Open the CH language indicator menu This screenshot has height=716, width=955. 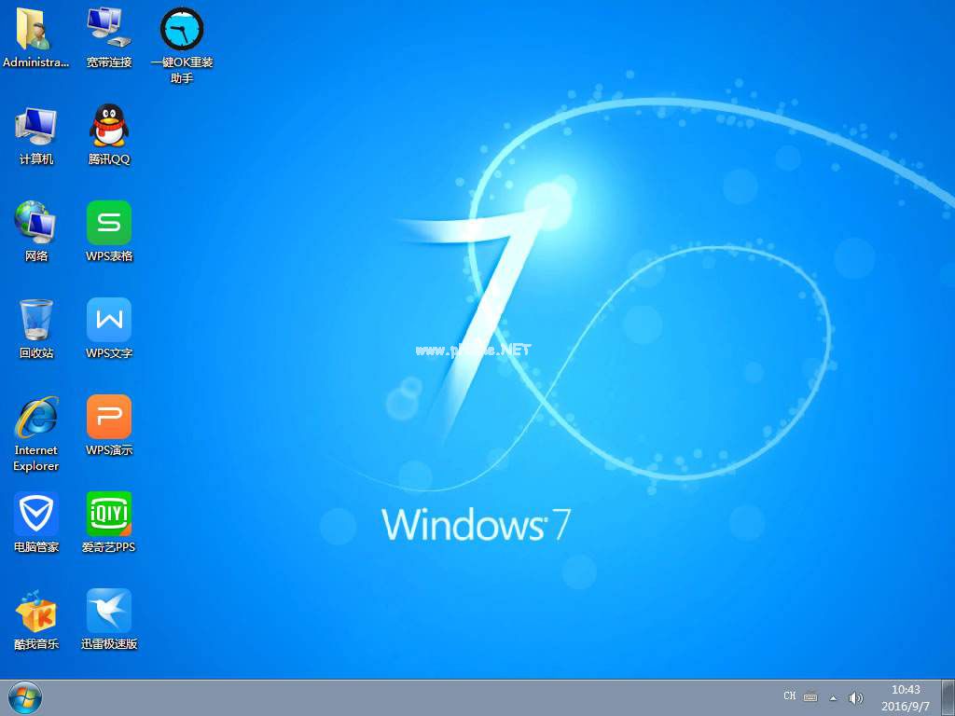pos(789,696)
